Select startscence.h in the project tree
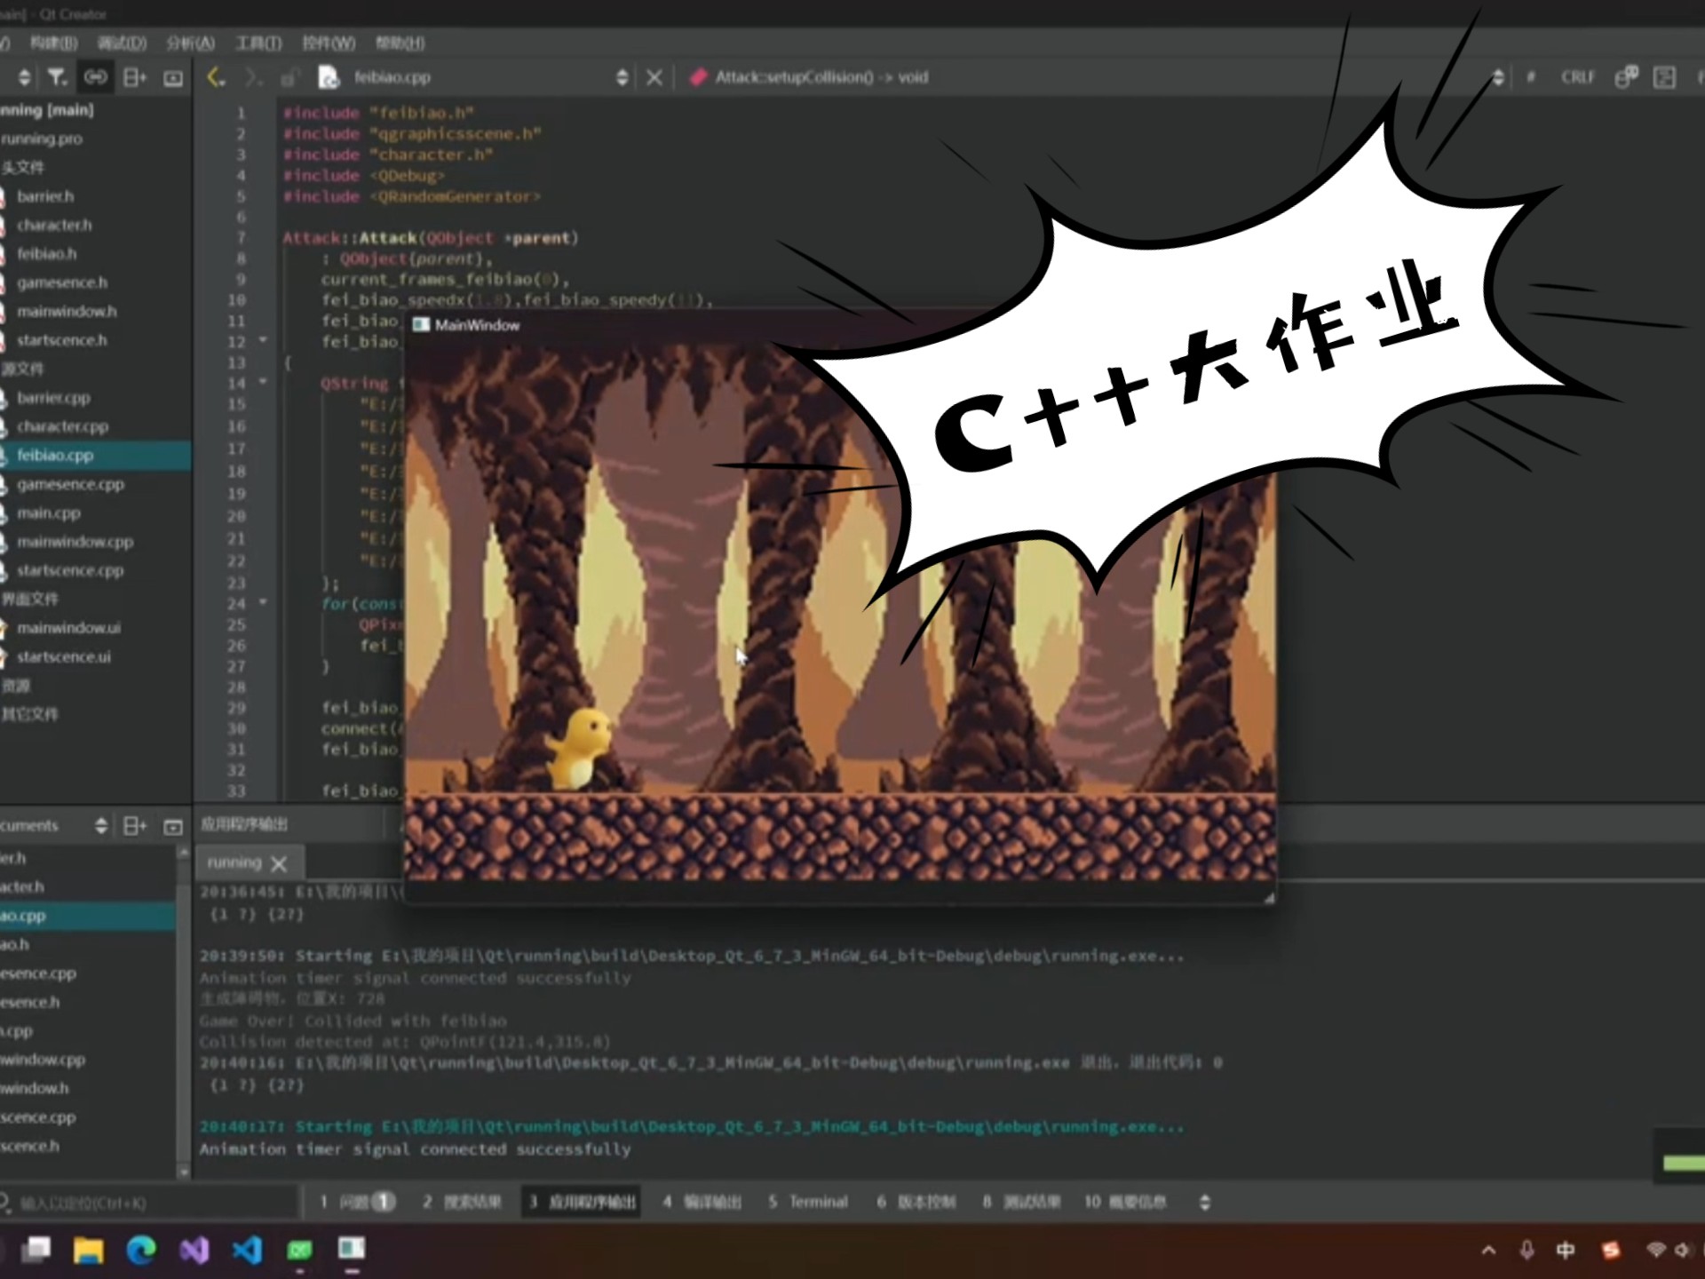1705x1279 pixels. point(62,340)
